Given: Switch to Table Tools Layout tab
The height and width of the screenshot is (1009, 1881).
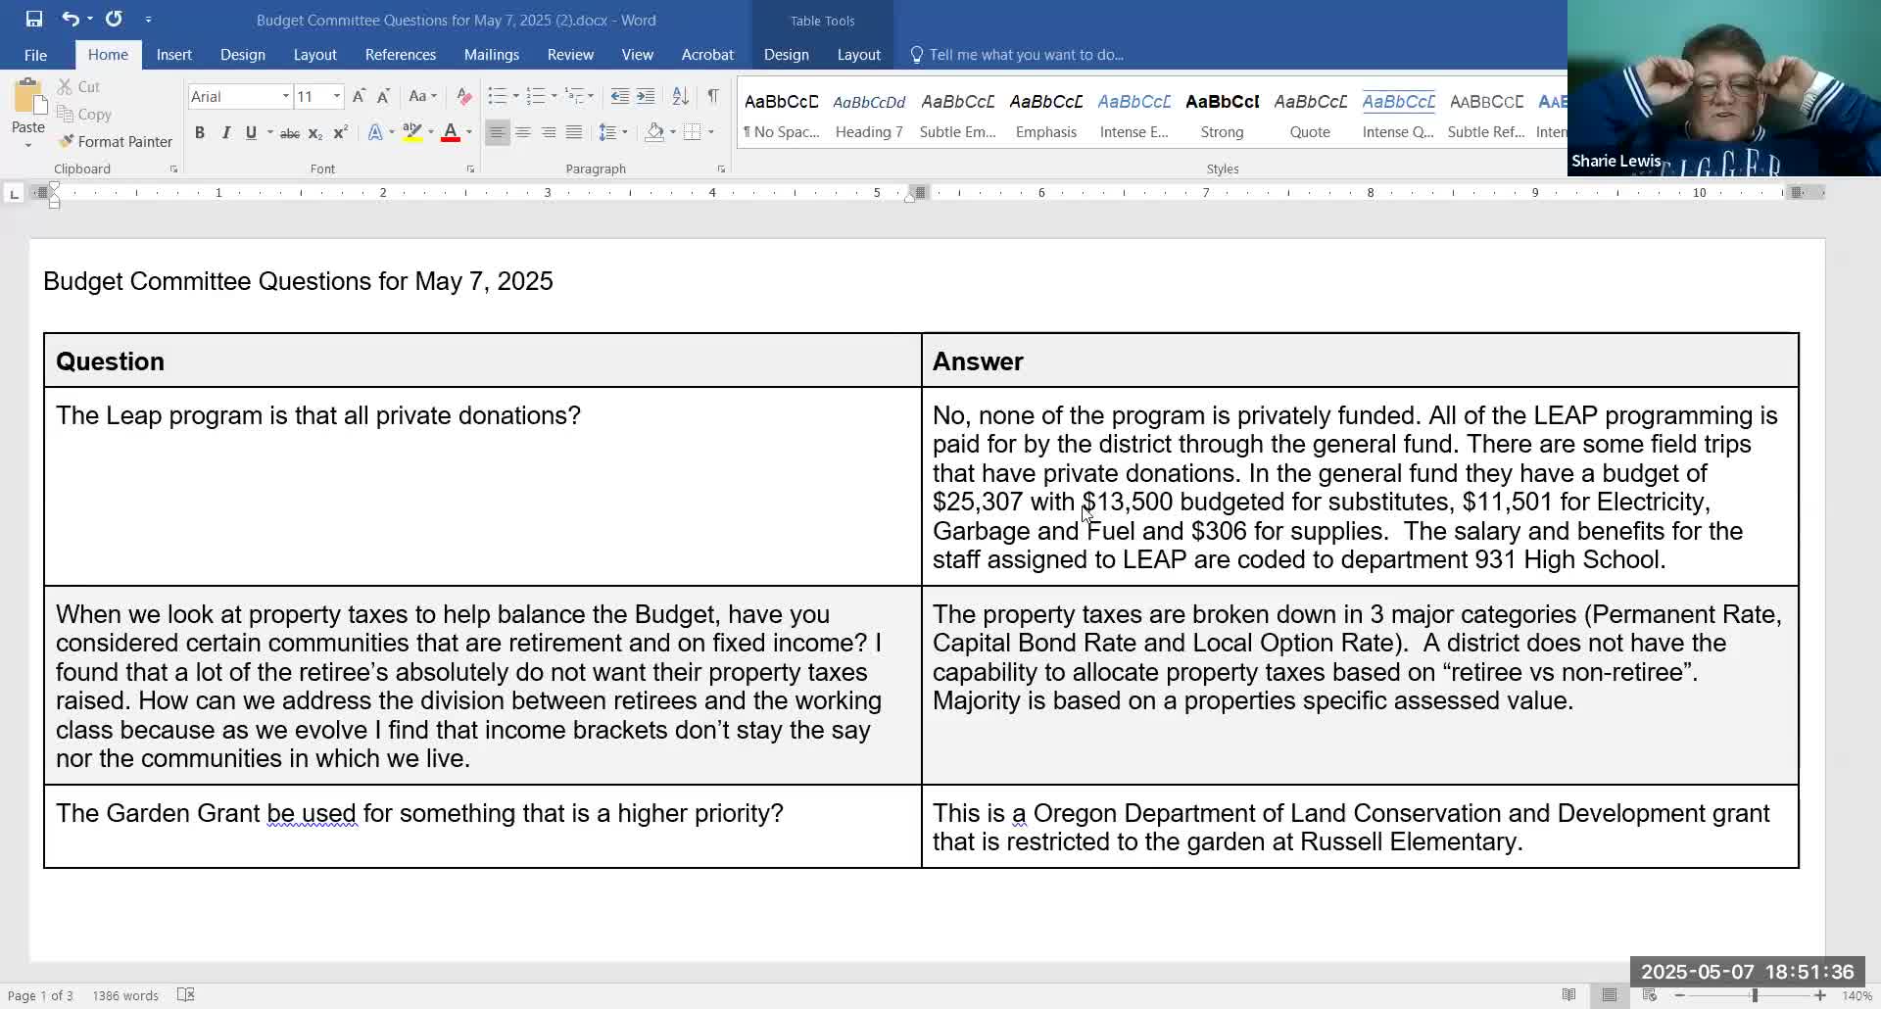Looking at the screenshot, I should click(x=858, y=55).
